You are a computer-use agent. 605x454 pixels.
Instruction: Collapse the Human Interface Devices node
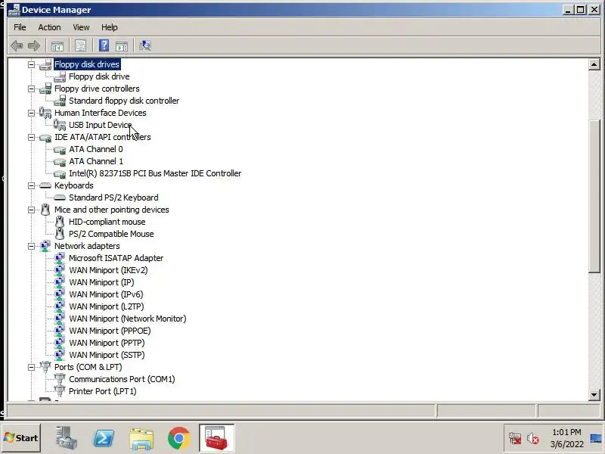click(x=31, y=113)
